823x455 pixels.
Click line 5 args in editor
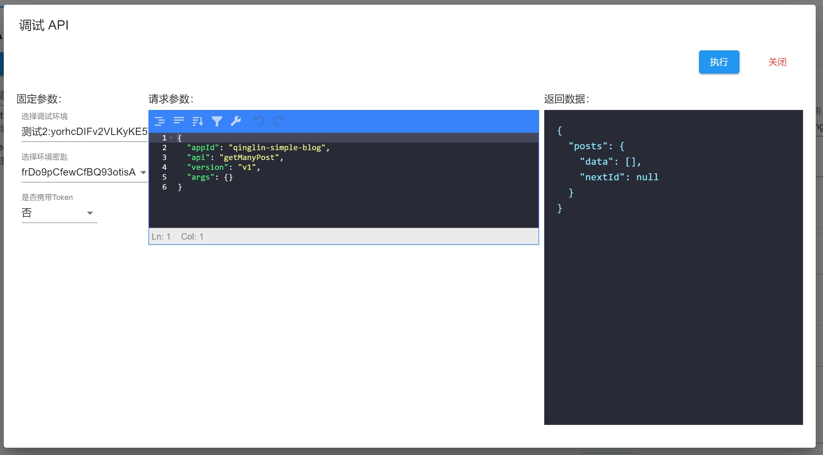(200, 177)
